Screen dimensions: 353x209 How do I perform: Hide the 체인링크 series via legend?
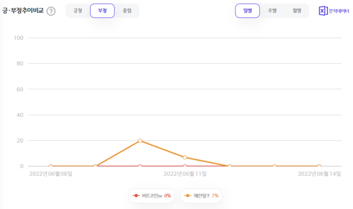[201, 195]
